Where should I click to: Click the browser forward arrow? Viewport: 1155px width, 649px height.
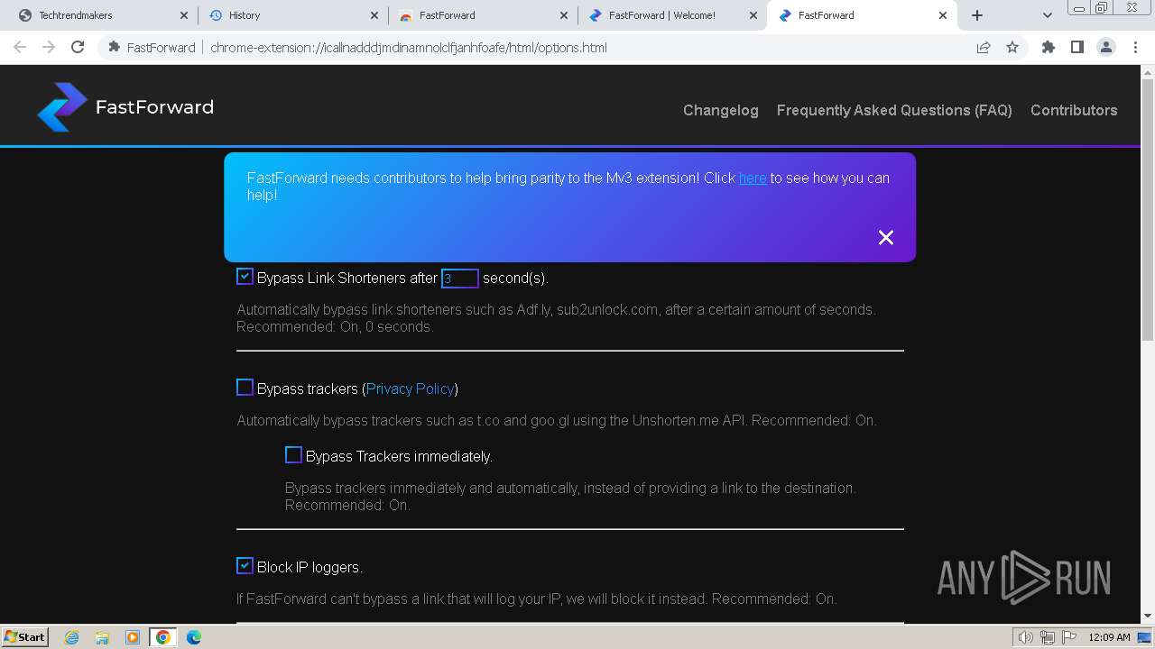coord(49,47)
